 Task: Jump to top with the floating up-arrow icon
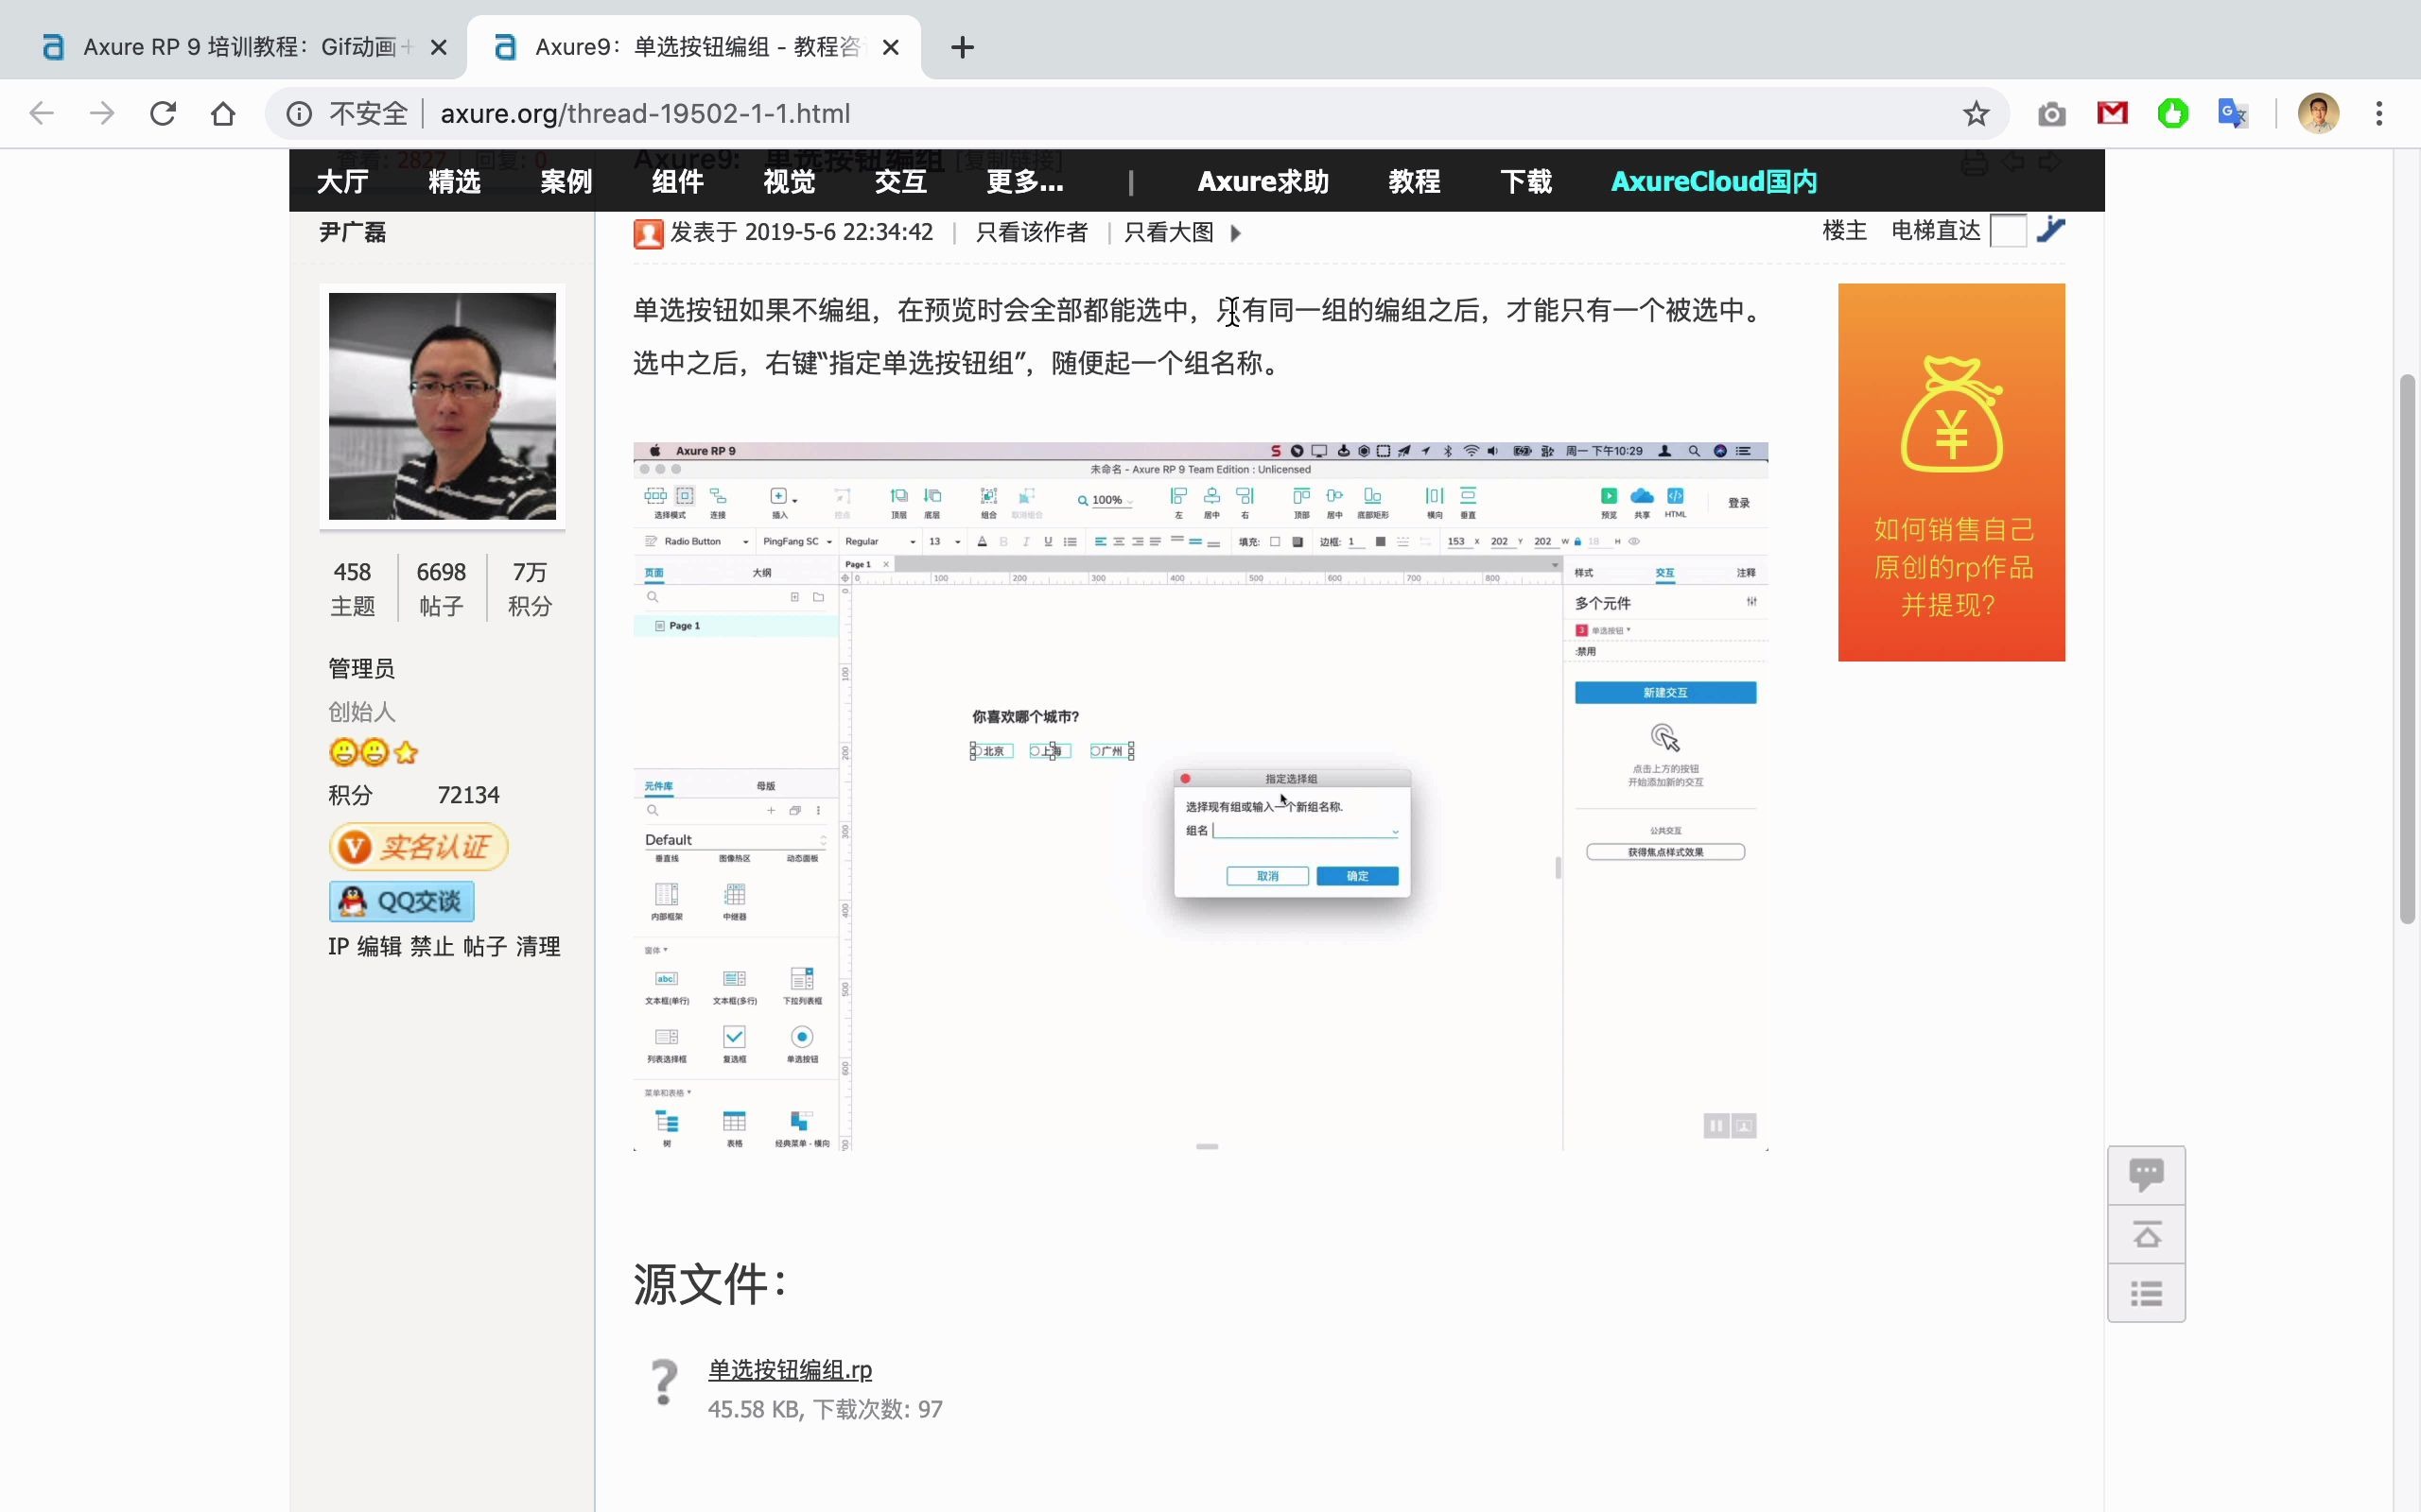(x=2146, y=1235)
